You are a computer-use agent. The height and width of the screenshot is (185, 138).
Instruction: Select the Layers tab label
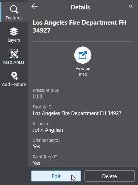14,40
